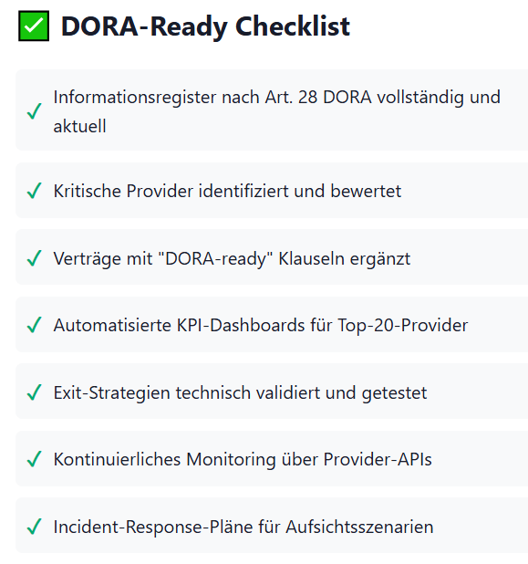Click 'Top-20-Provider' in the KPI item
This screenshot has width=528, height=564.
(403, 326)
